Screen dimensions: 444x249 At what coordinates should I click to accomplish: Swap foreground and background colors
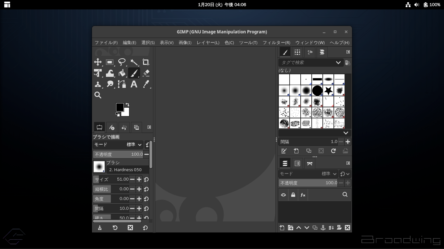click(127, 105)
